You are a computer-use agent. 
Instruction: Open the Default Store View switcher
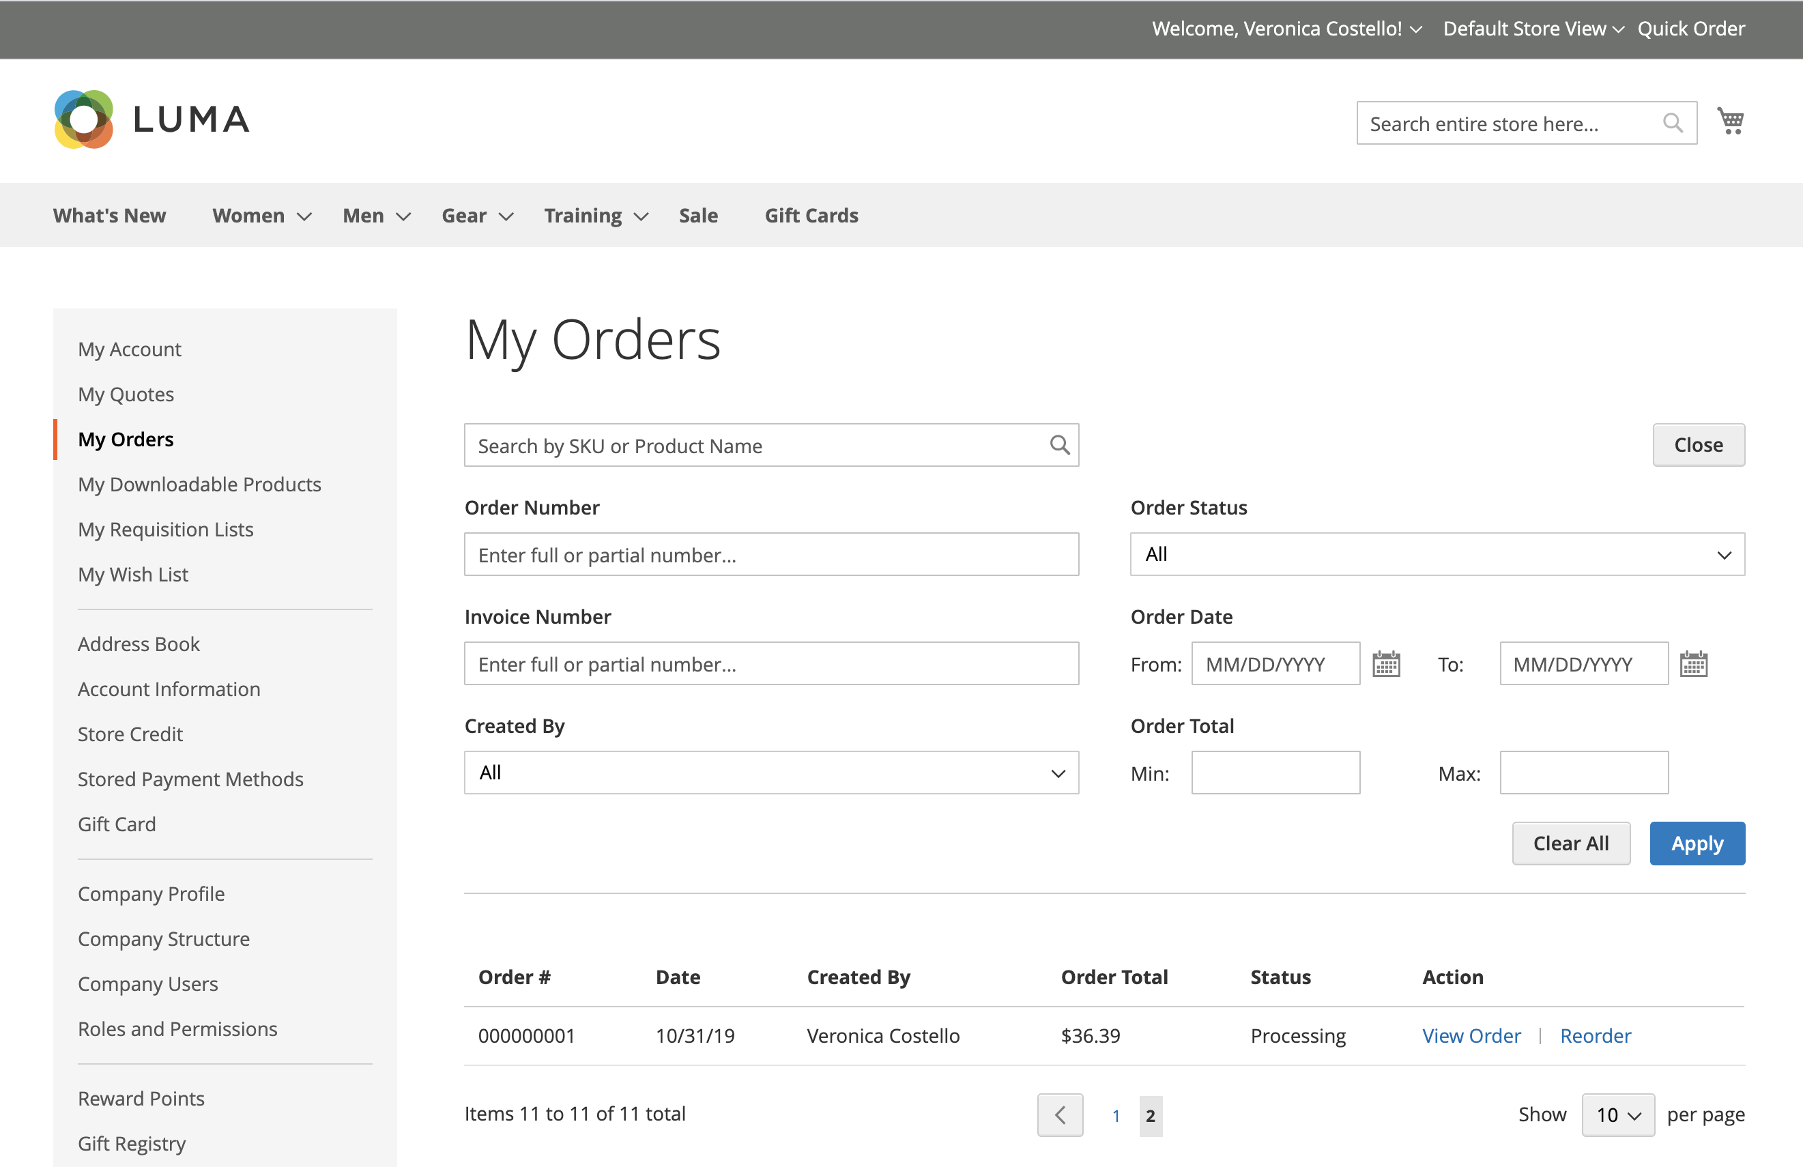pyautogui.click(x=1533, y=29)
